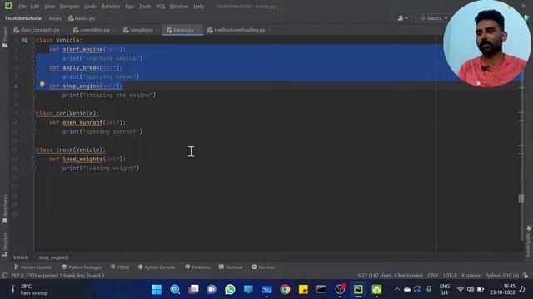Click in code at print("loading weight")
The height and width of the screenshot is (299, 533).
coord(101,168)
